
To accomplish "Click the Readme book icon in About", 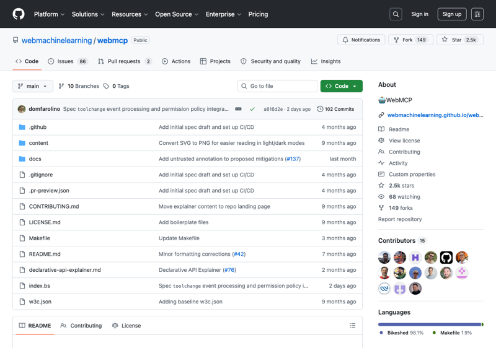I will 381,129.
